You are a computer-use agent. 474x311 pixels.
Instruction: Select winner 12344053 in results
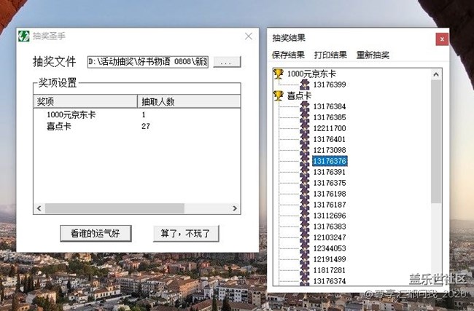pyautogui.click(x=330, y=248)
